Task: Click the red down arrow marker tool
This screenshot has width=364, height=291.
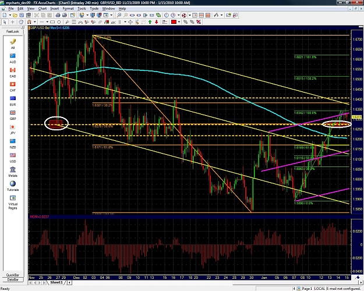Action: [x=157, y=22]
